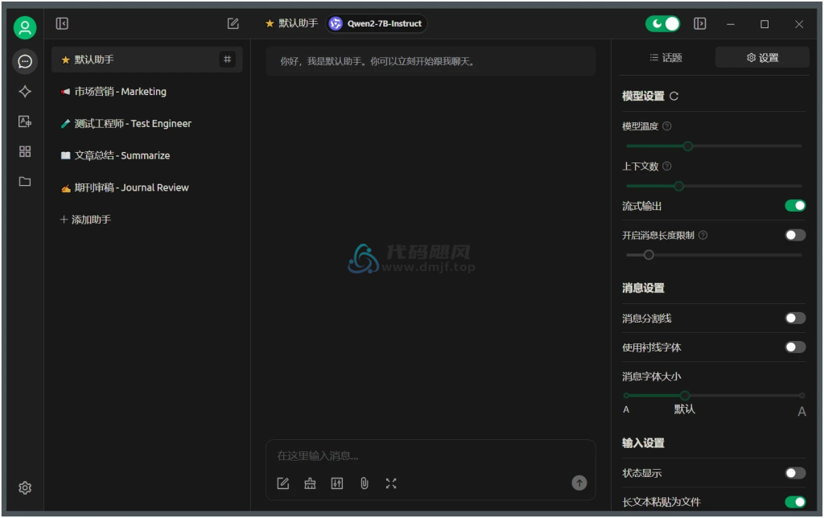
Task: Open the chat assistants sidebar icon
Action: click(25, 61)
